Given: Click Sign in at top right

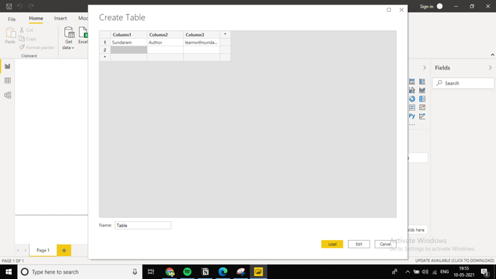Looking at the screenshot, I should 426,6.
